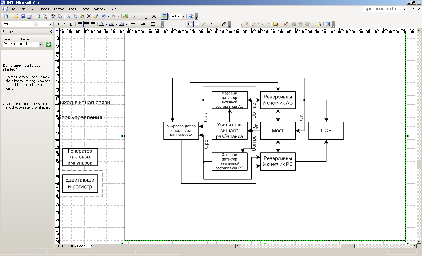Open the Shape menu
The height and width of the screenshot is (256, 422).
pos(85,9)
